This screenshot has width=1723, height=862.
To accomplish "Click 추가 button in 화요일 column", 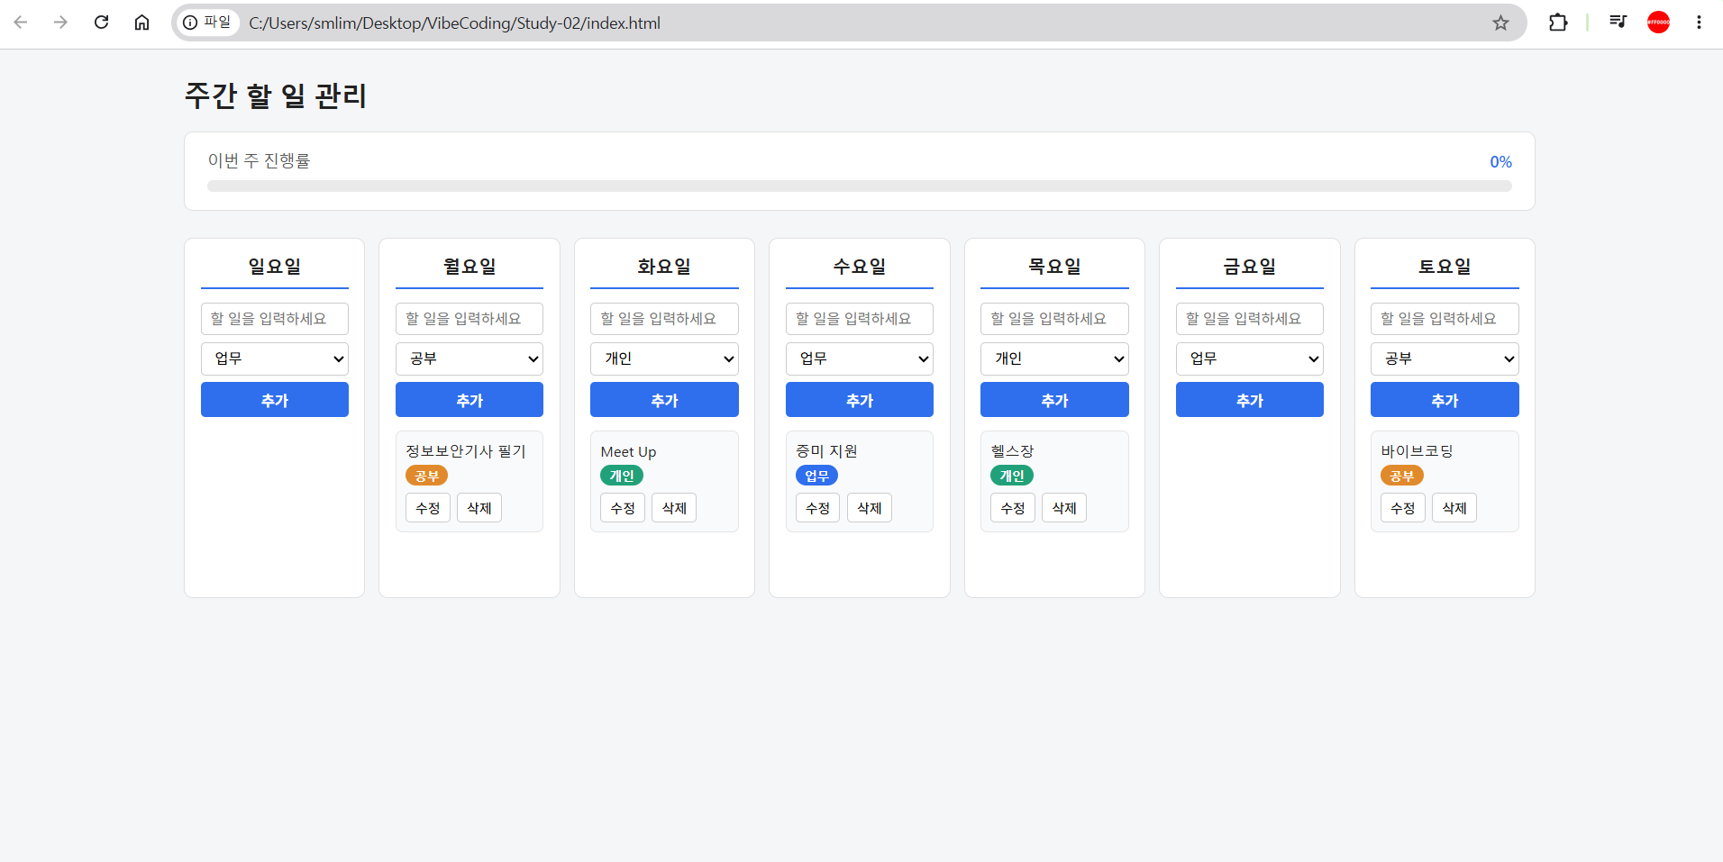I will pyautogui.click(x=664, y=400).
